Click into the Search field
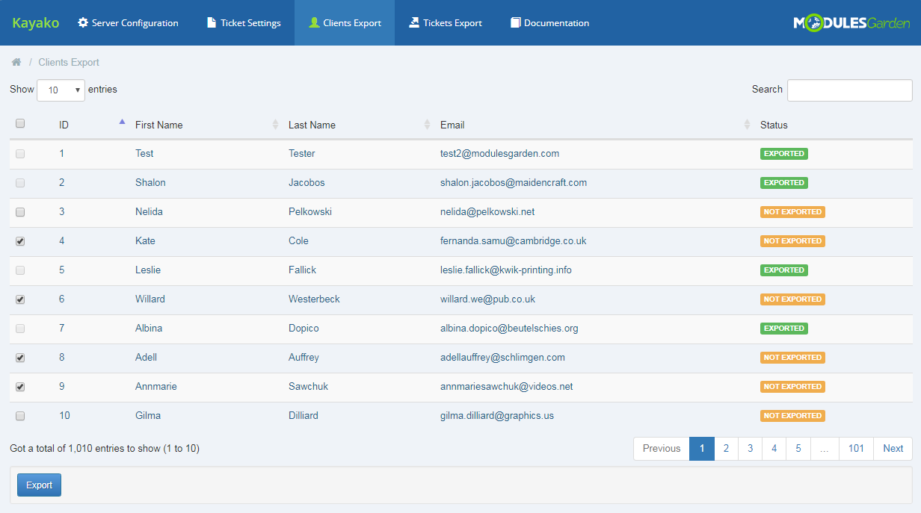This screenshot has width=921, height=513. pyautogui.click(x=849, y=90)
